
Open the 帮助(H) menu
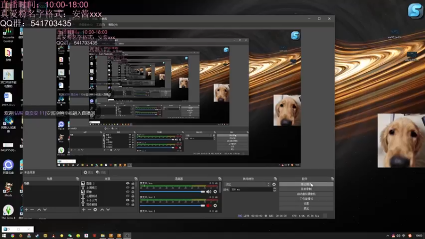point(113,24)
